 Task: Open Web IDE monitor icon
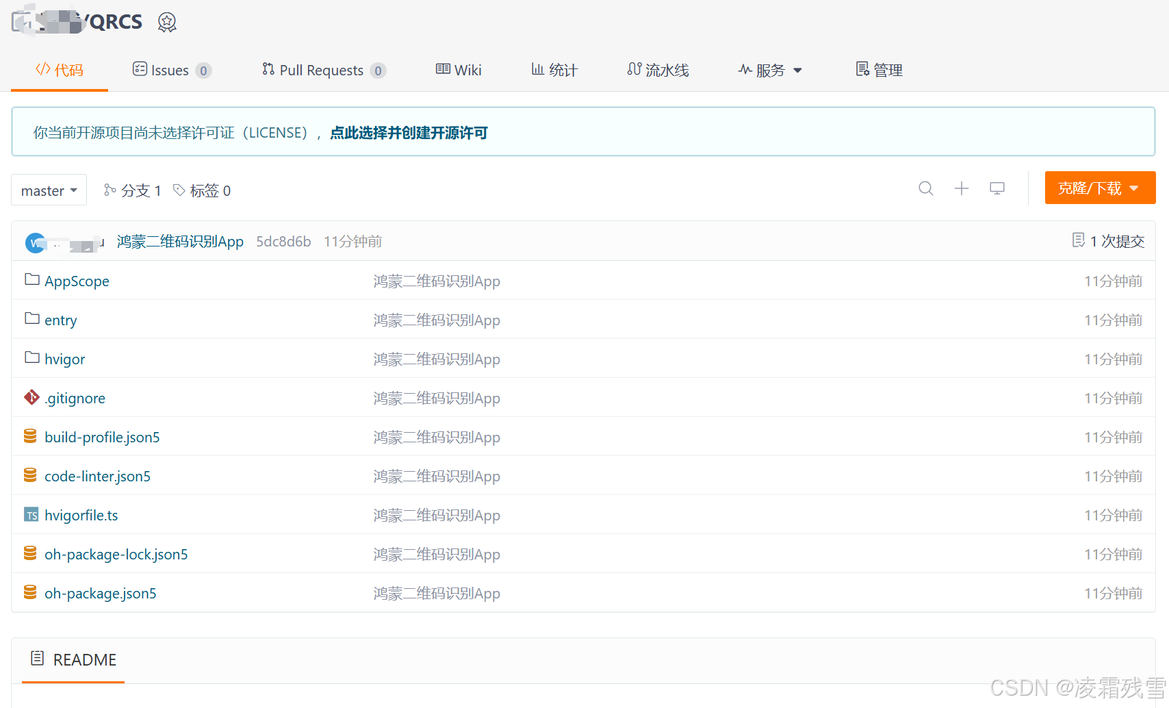pos(997,188)
